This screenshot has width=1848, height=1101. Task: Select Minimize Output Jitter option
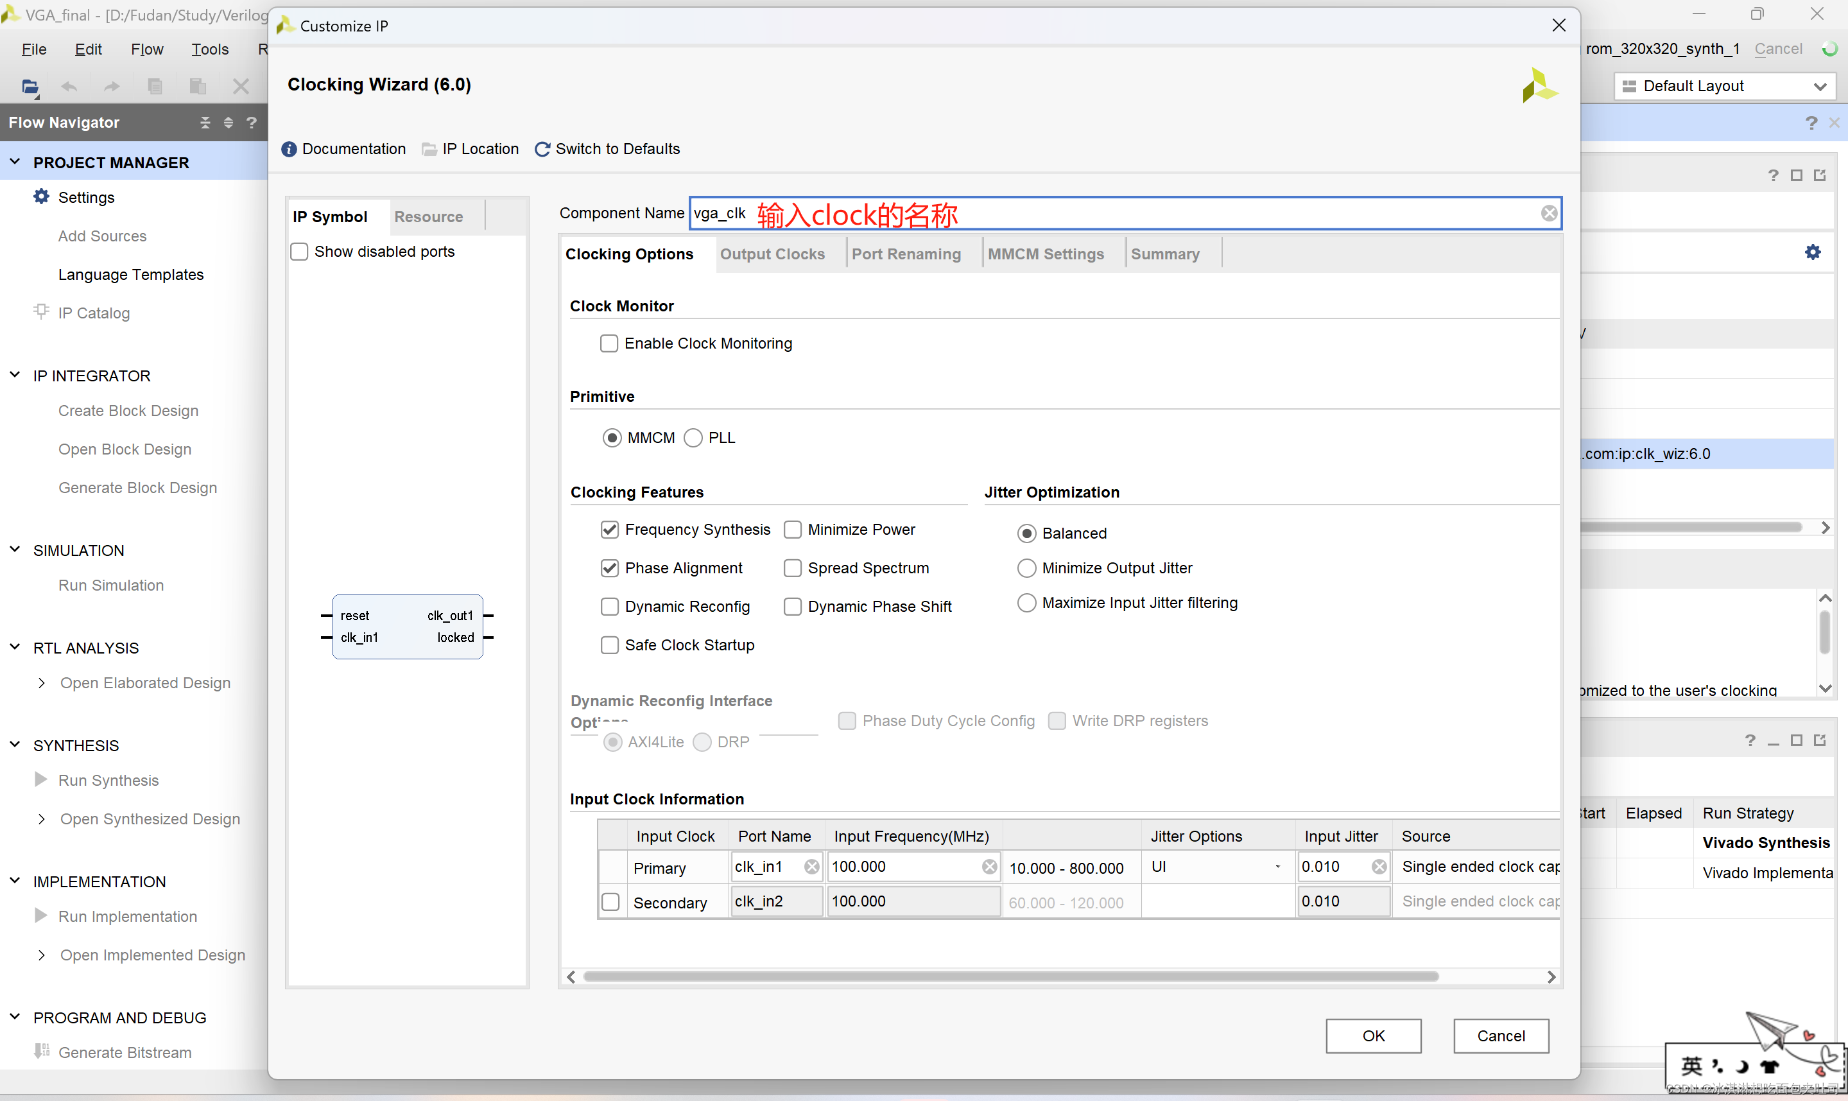[1027, 568]
